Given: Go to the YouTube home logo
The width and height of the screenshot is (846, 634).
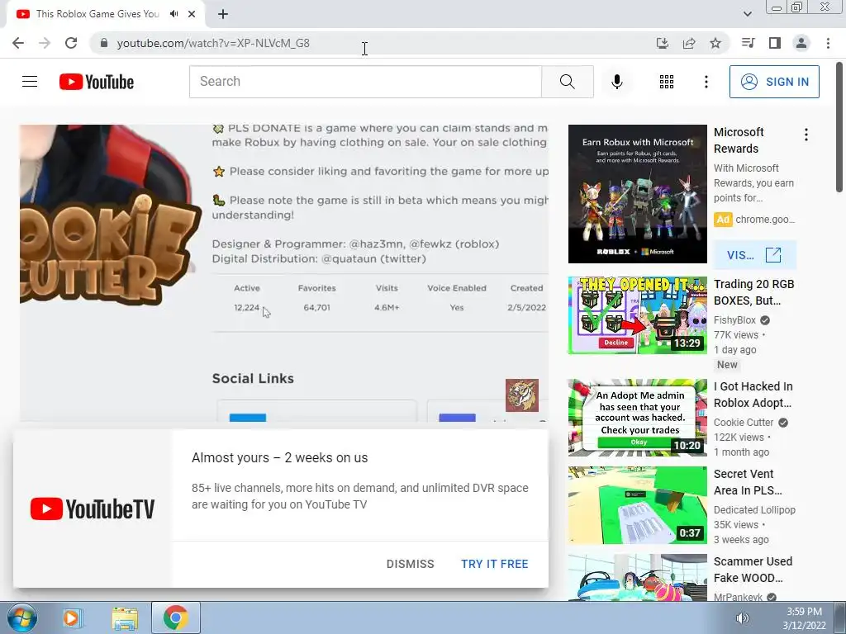Looking at the screenshot, I should tap(97, 82).
